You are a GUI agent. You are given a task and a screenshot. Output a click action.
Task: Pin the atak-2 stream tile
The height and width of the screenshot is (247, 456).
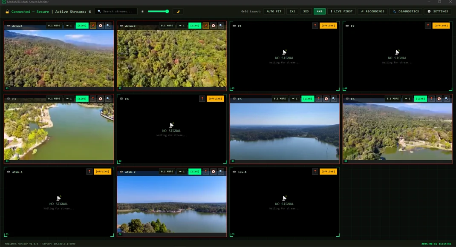point(206,172)
